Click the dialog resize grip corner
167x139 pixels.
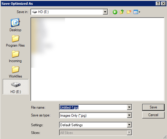165,137
